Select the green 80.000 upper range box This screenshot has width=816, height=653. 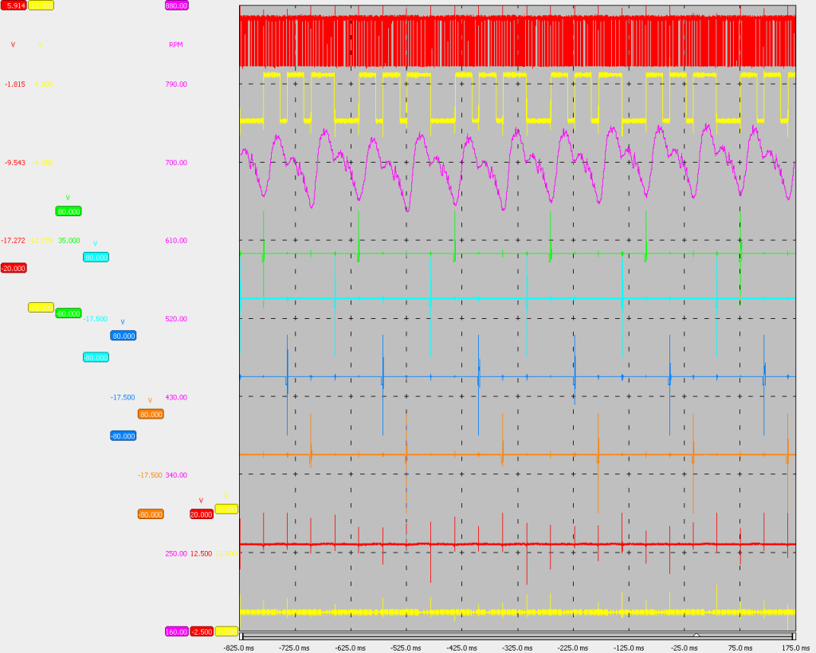pyautogui.click(x=69, y=211)
